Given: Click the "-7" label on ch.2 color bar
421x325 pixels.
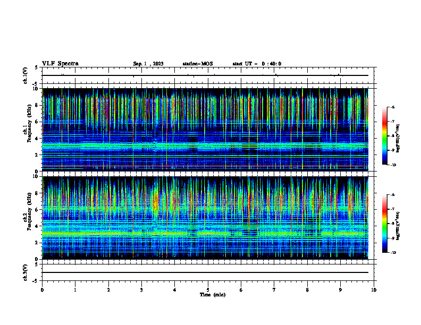Looking at the screenshot, I should tap(392, 209).
